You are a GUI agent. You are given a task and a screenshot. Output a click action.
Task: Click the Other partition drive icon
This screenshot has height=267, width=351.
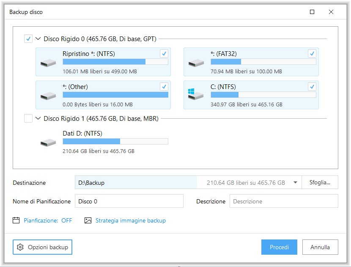coord(48,96)
